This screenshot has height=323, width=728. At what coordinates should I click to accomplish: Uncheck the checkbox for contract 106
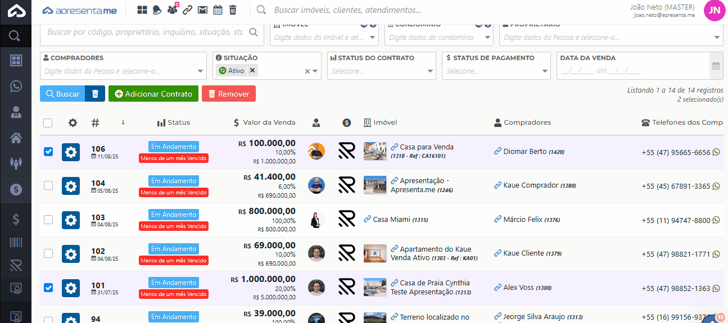click(48, 152)
